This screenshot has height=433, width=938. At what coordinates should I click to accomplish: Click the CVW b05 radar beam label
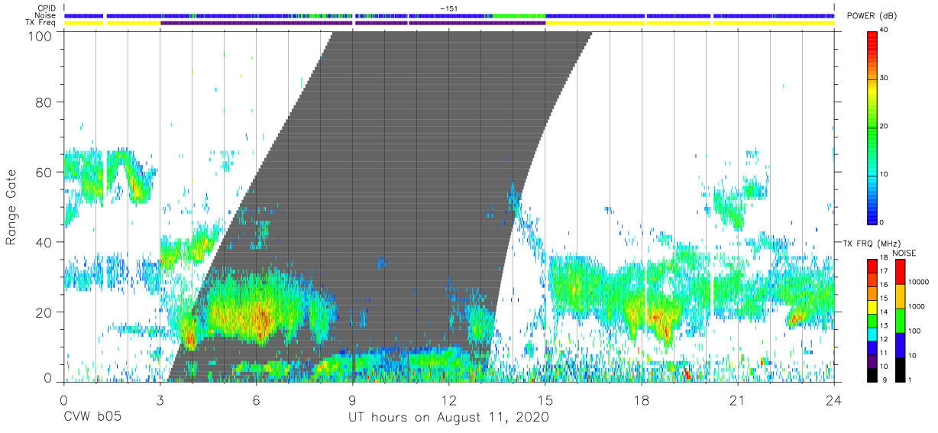92,418
